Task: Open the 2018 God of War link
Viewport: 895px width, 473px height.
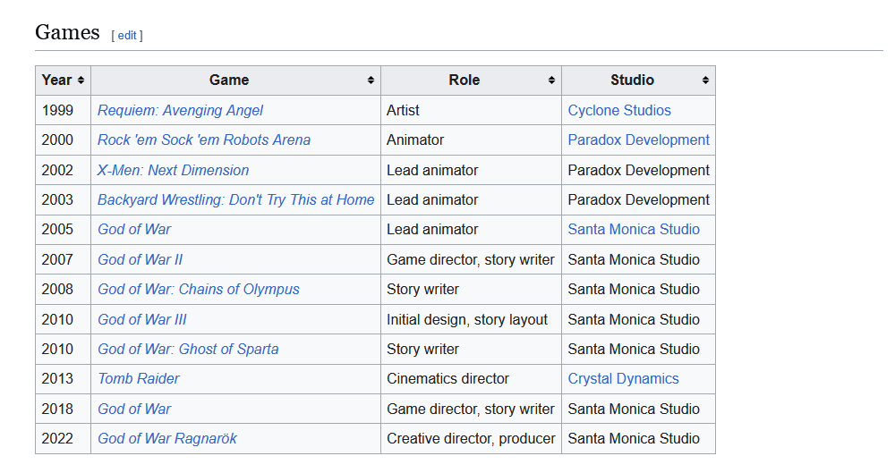Action: (x=134, y=410)
